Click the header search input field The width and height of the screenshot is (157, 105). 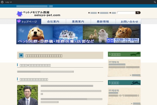[x=126, y=13]
